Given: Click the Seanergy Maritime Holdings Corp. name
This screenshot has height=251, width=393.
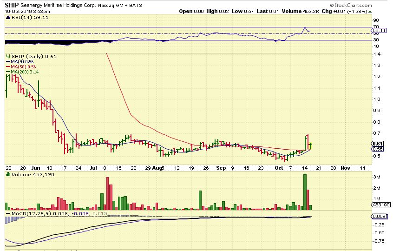Looking at the screenshot, I should [x=58, y=5].
